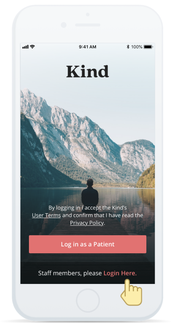Click the 100% battery percentage text
This screenshot has height=326, width=173.
coord(136,47)
